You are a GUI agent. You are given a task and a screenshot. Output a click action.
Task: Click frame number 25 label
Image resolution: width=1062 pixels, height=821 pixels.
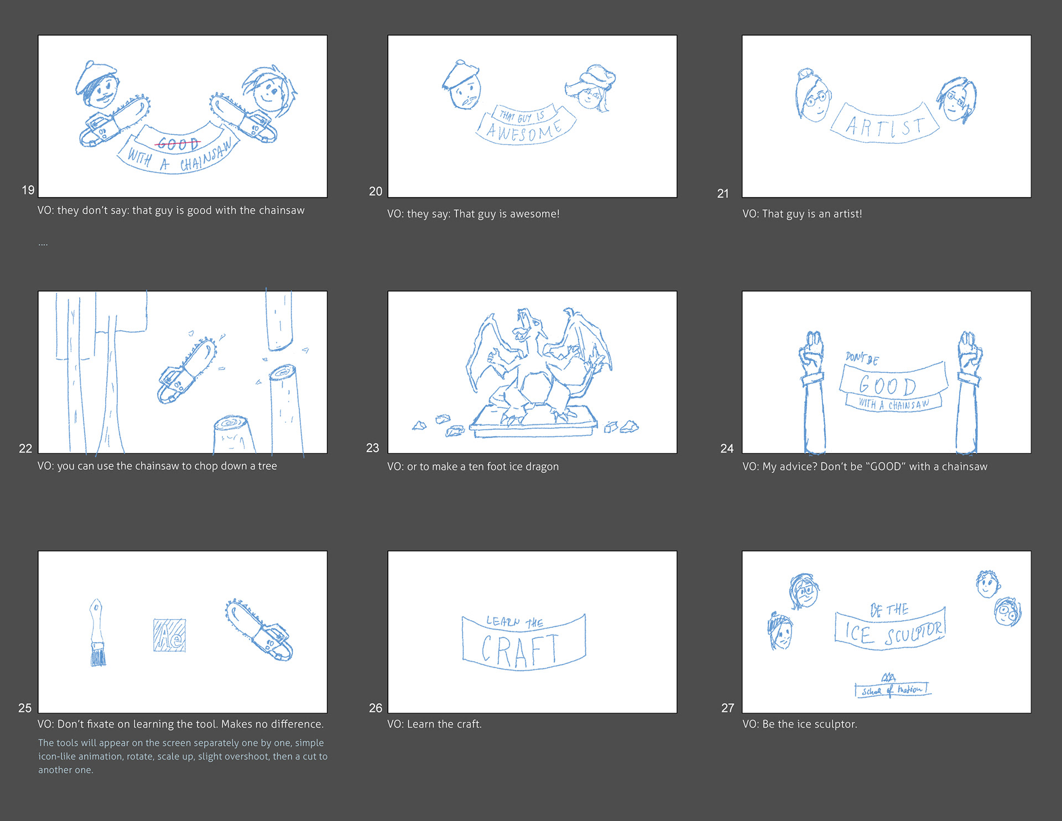point(25,708)
